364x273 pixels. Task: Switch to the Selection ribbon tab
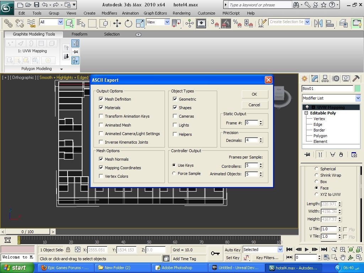coord(112,34)
